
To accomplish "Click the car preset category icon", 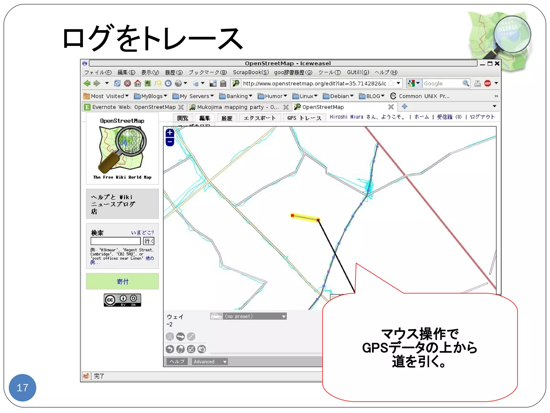I will point(216,316).
